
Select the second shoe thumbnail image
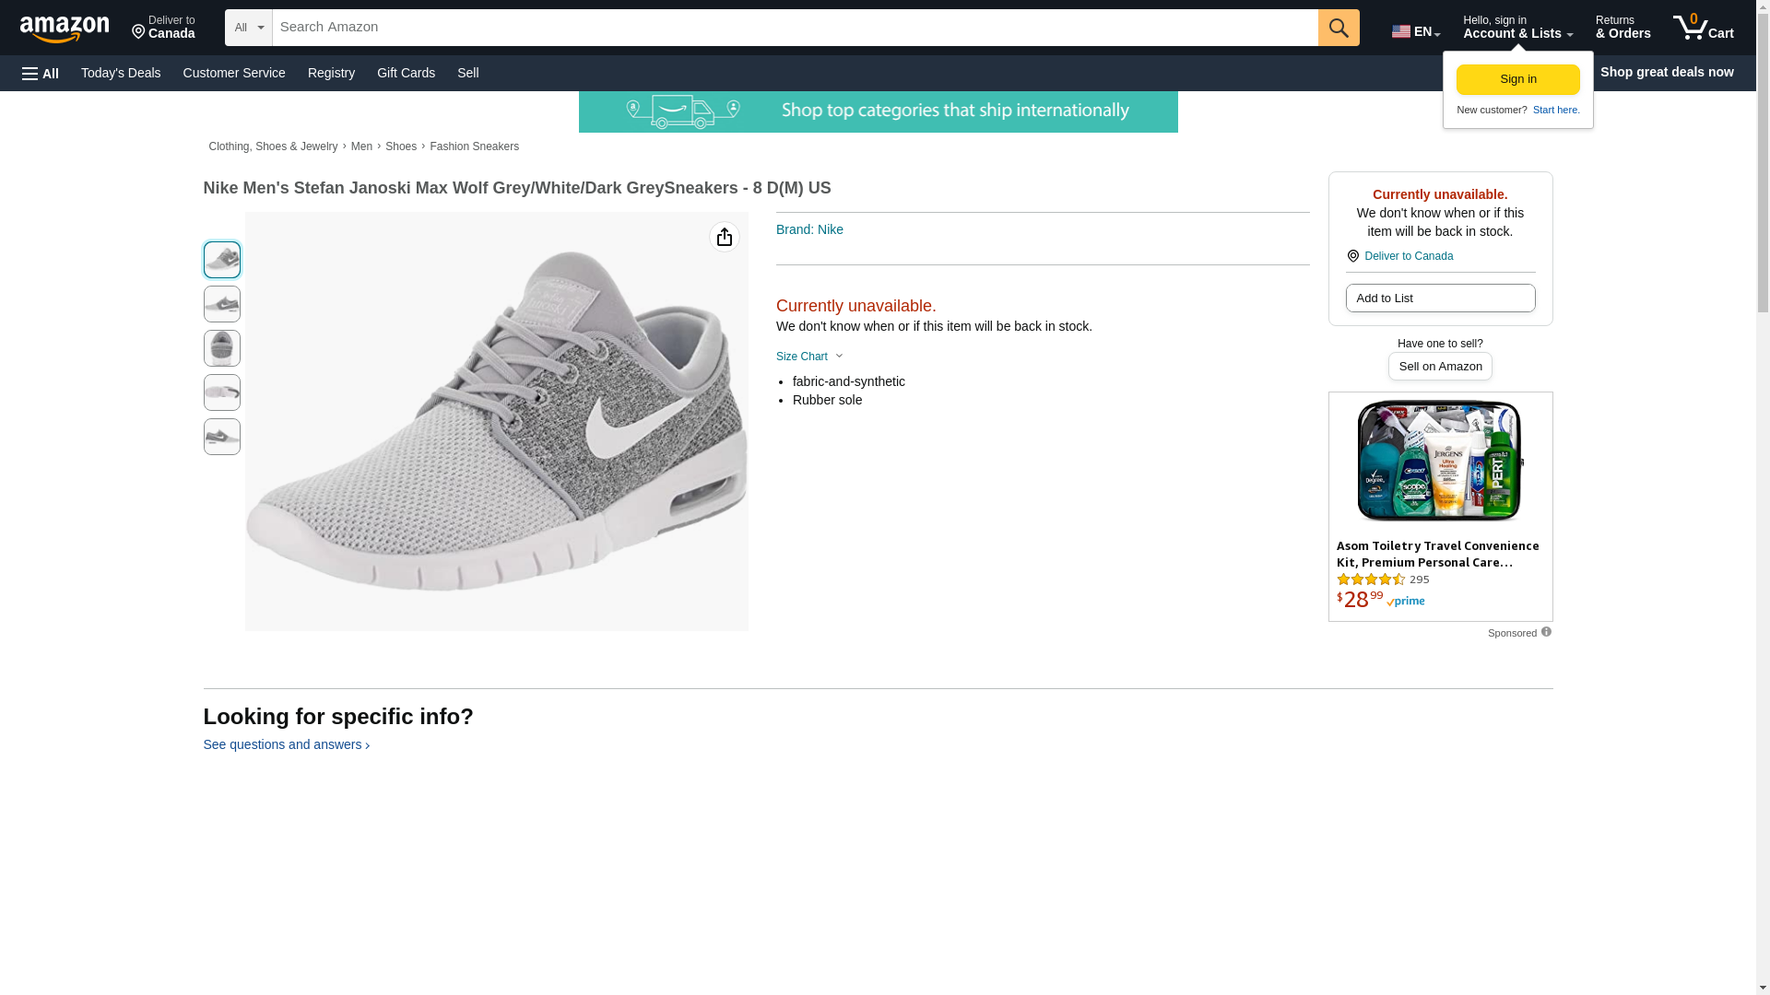tap(222, 304)
